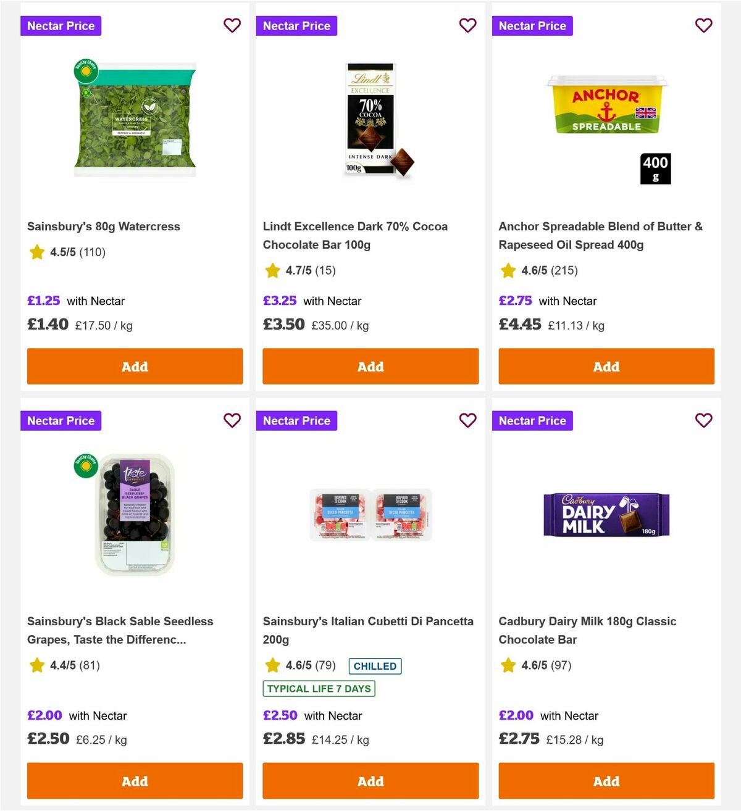Click the Nectar Price badge on Anchor Spreadable

click(x=532, y=25)
